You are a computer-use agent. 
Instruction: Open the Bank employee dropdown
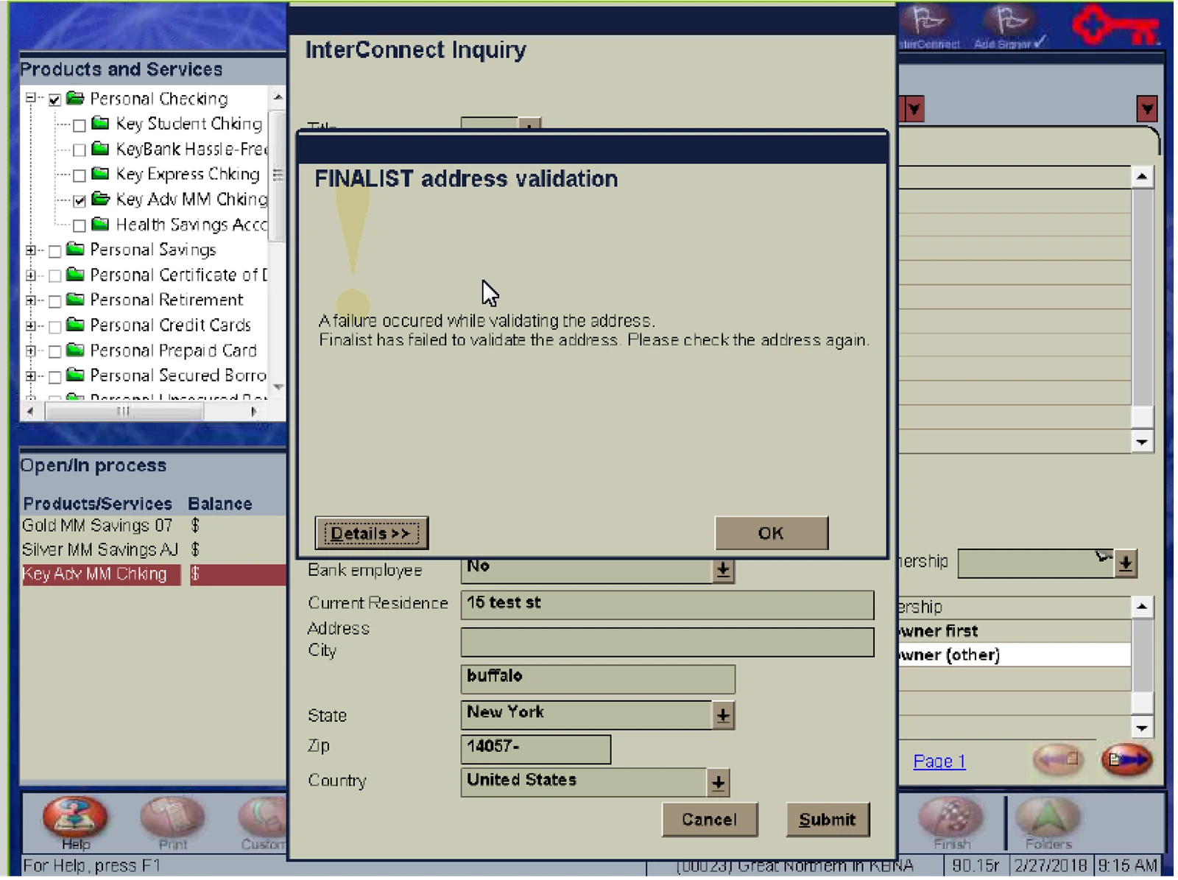[x=723, y=570]
